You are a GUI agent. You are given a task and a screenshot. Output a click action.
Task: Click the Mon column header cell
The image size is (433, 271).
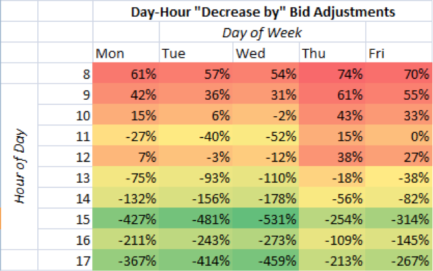pyautogui.click(x=126, y=53)
